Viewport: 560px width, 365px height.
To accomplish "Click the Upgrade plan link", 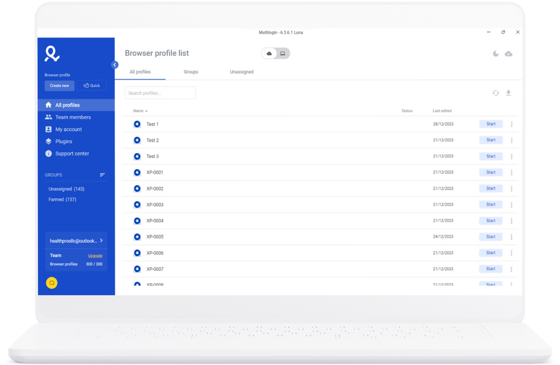I will point(95,256).
